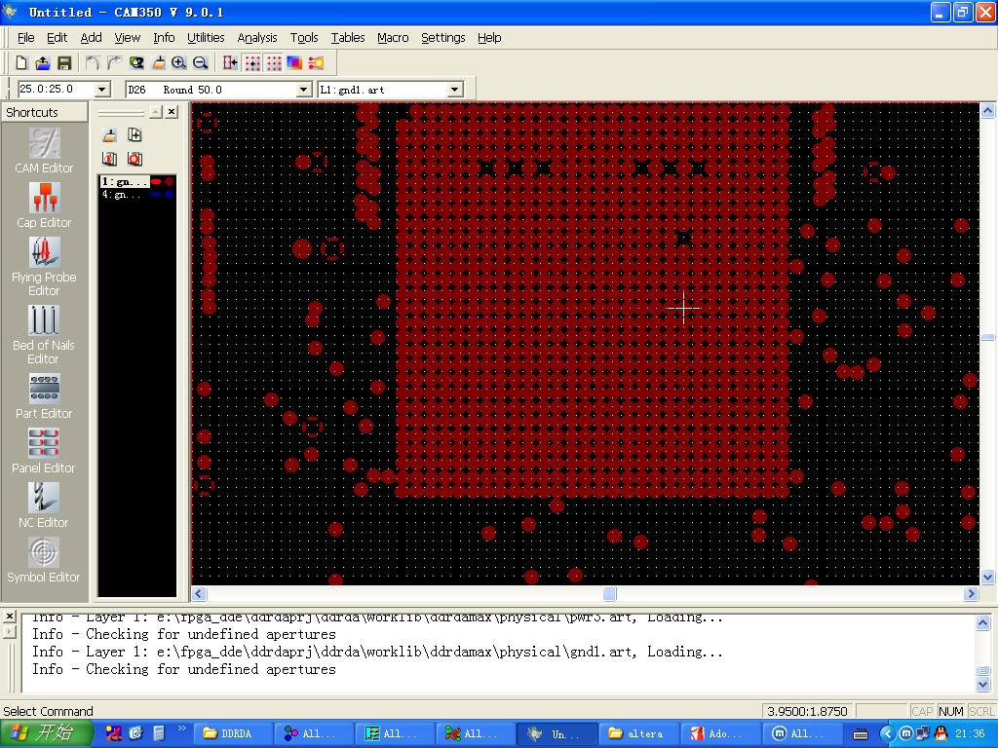Close the layer bar panel

[x=172, y=112]
